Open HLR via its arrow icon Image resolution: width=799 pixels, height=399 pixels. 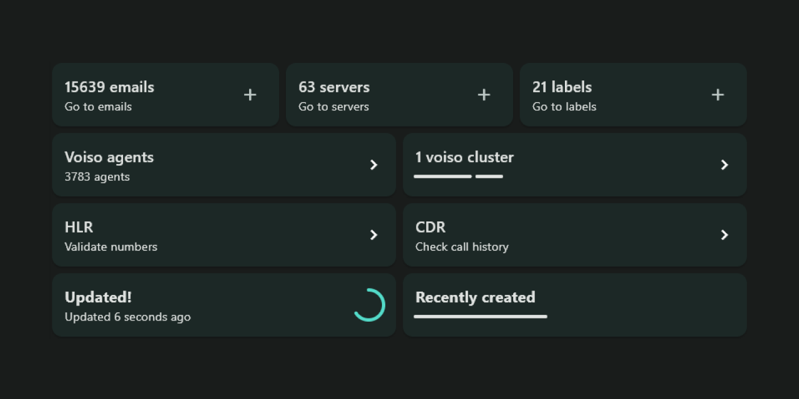pyautogui.click(x=374, y=235)
